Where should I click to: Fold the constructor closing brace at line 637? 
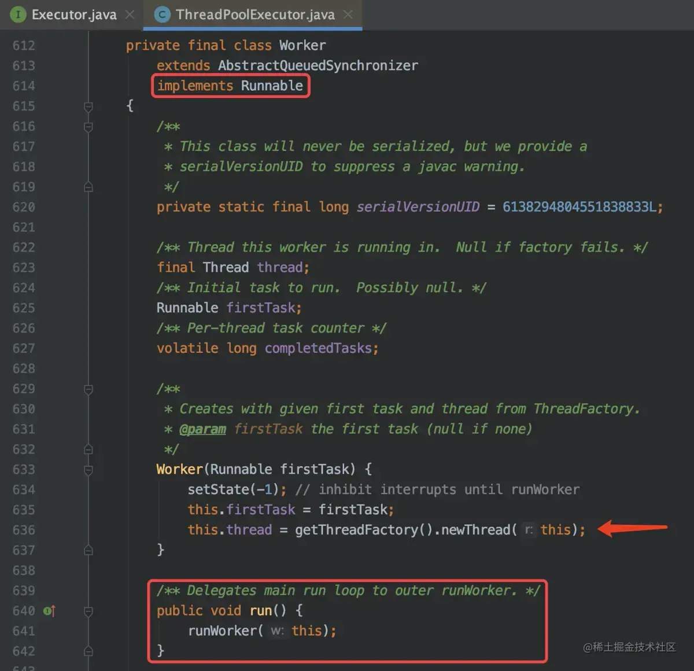pos(88,550)
